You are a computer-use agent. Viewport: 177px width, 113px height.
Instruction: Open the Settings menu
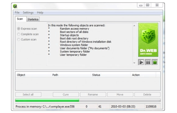point(28,13)
